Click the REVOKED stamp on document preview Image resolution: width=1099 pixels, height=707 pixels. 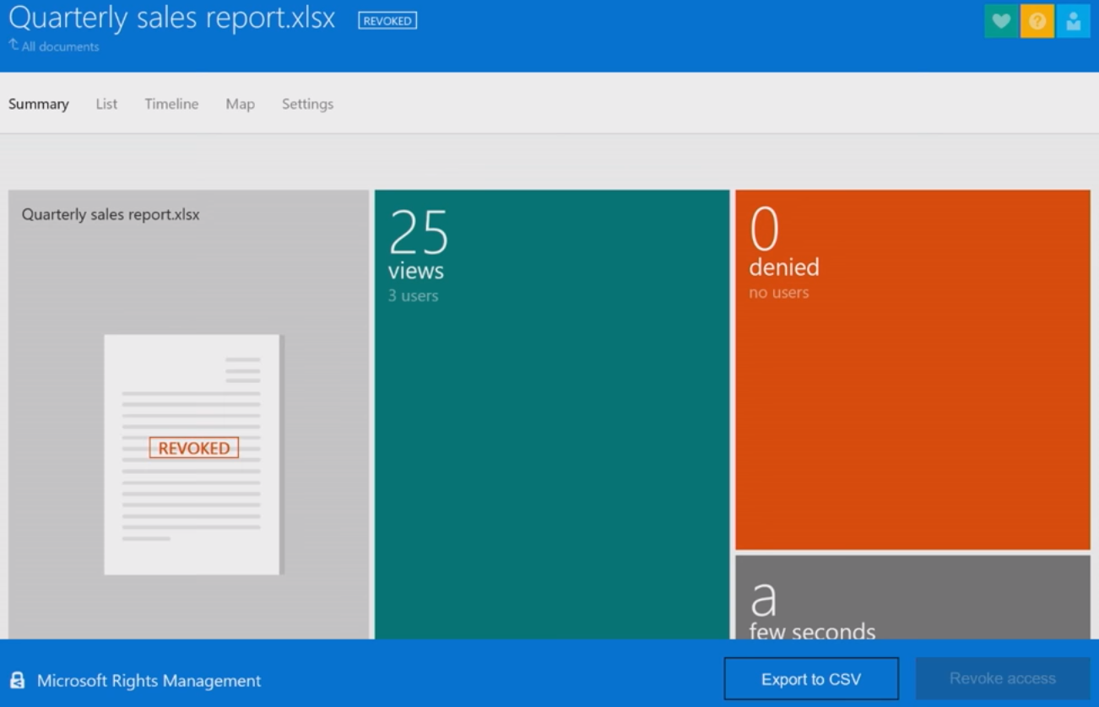(194, 449)
